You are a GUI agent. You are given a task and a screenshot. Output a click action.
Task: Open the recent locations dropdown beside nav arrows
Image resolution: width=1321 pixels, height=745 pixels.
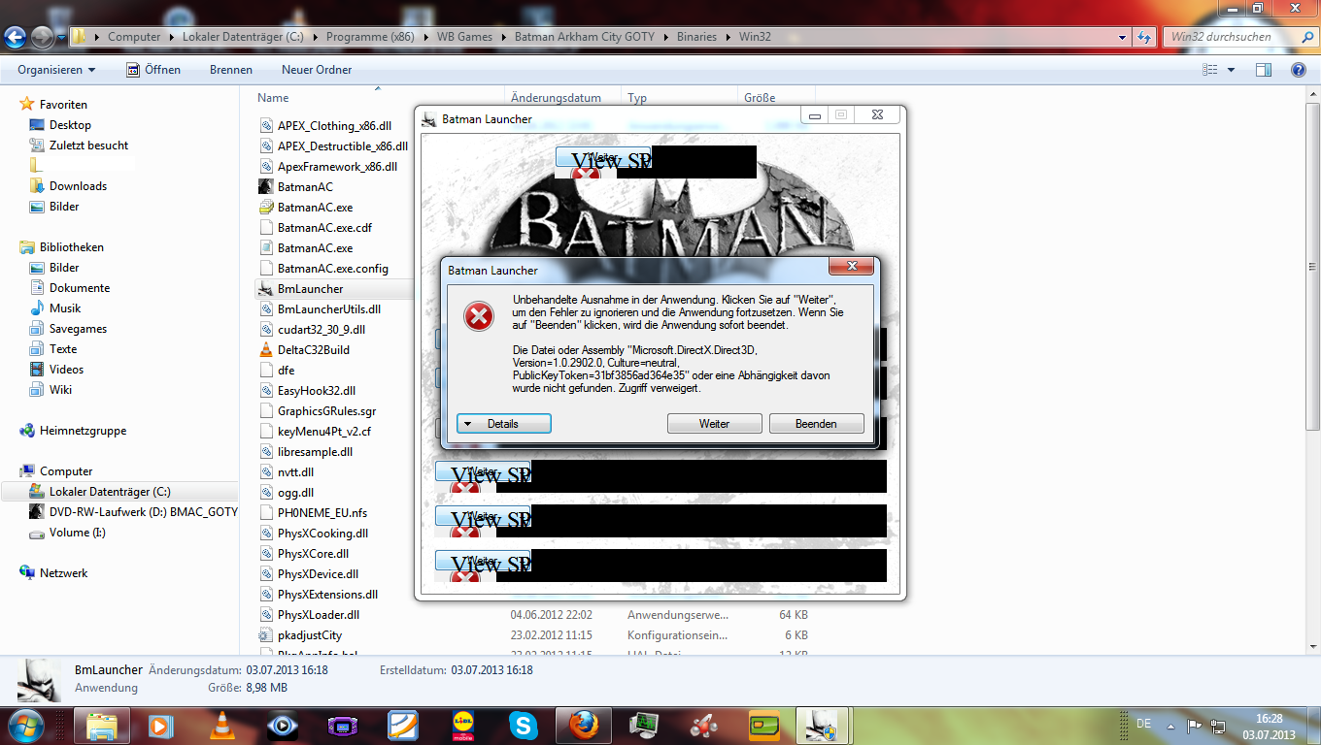pos(62,38)
